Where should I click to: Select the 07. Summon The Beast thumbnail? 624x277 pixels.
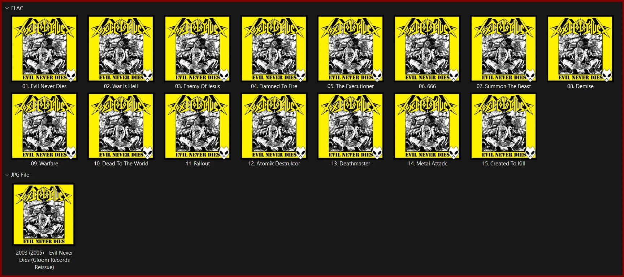click(504, 49)
